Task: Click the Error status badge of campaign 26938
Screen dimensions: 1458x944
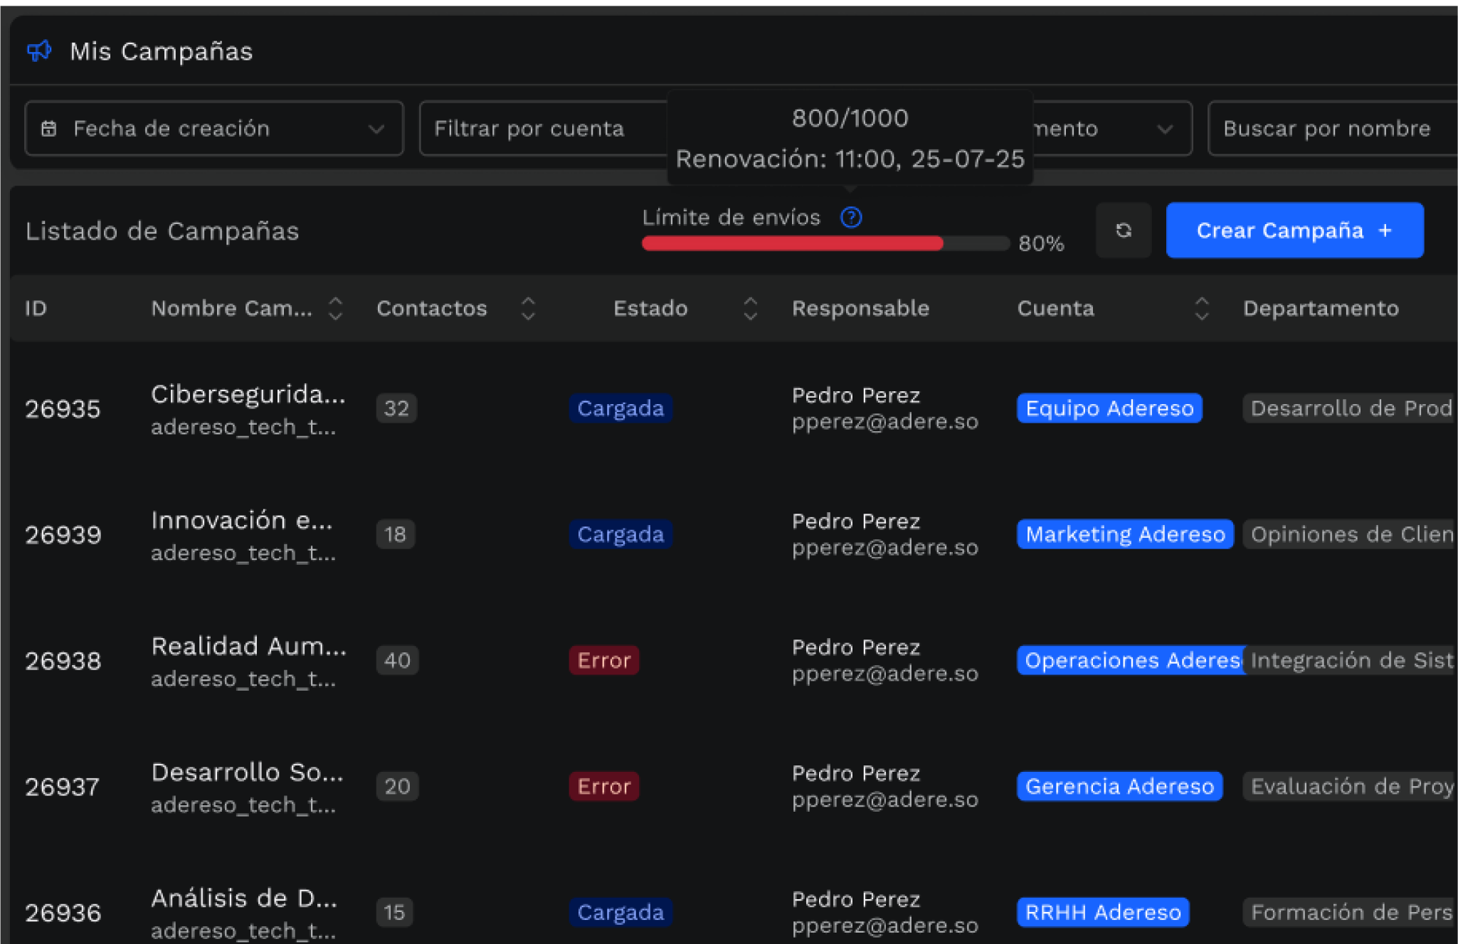Action: click(603, 660)
